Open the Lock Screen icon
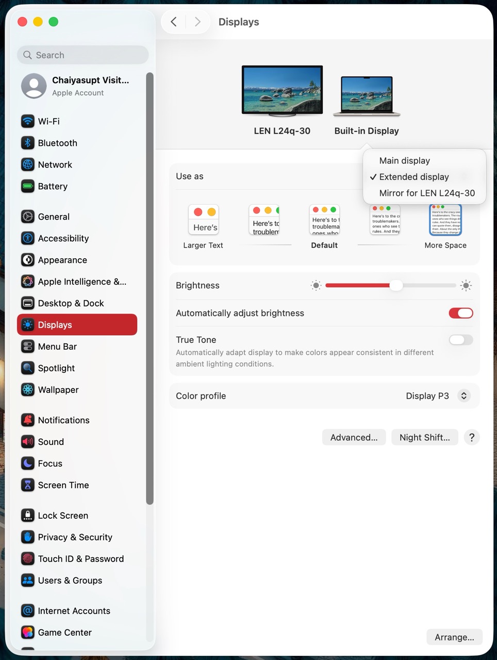Viewport: 497px width, 660px height. (x=28, y=516)
